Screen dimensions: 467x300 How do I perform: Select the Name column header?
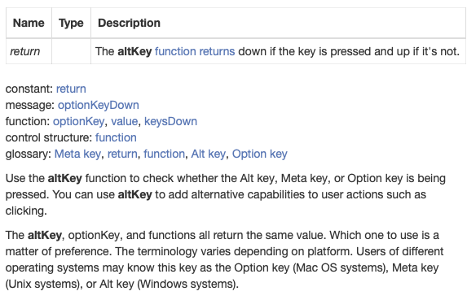29,23
